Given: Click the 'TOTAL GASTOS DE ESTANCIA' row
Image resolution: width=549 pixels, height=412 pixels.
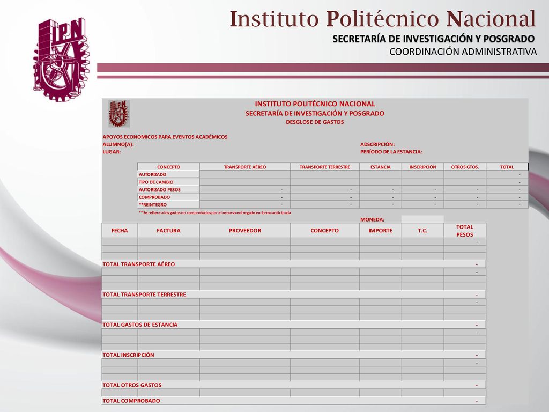Looking at the screenshot, I should (294, 325).
